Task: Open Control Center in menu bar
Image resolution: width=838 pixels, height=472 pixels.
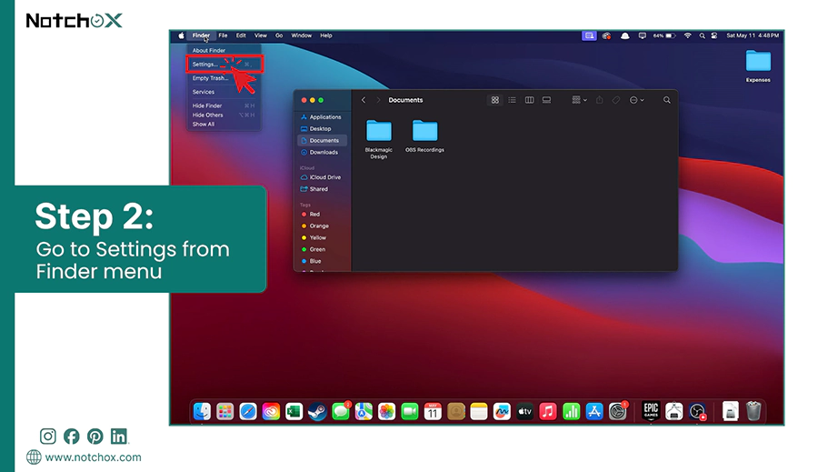Action: click(714, 35)
